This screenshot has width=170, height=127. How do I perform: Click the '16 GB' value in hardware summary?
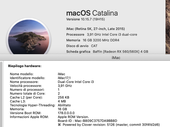pos(62,109)
